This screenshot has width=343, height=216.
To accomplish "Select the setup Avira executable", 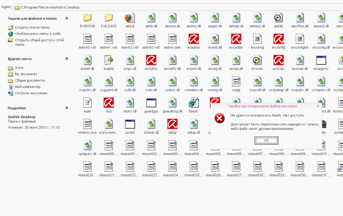I will point(172,125).
